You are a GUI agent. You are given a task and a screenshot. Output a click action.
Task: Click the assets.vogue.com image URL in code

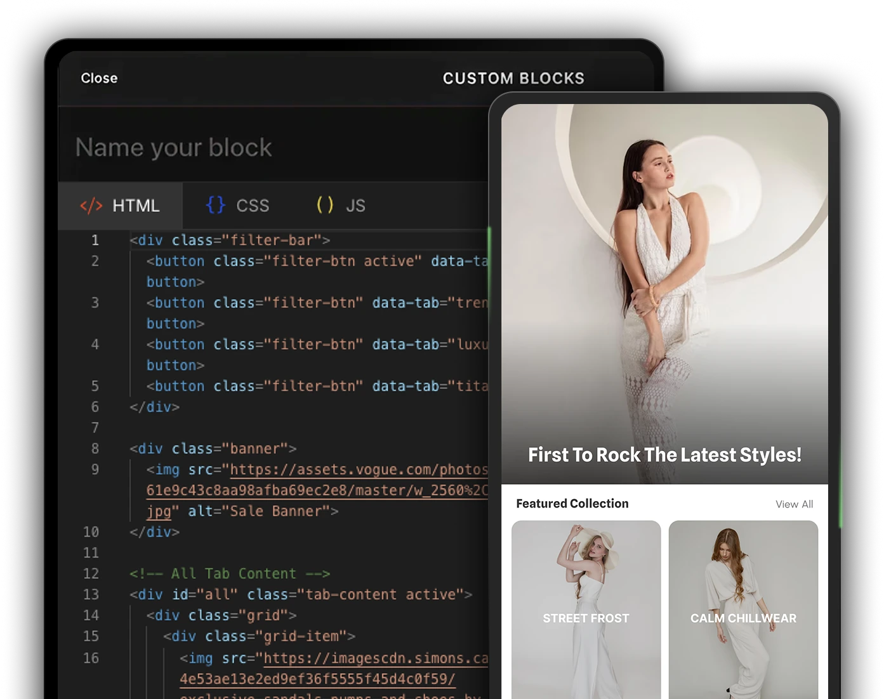point(355,469)
